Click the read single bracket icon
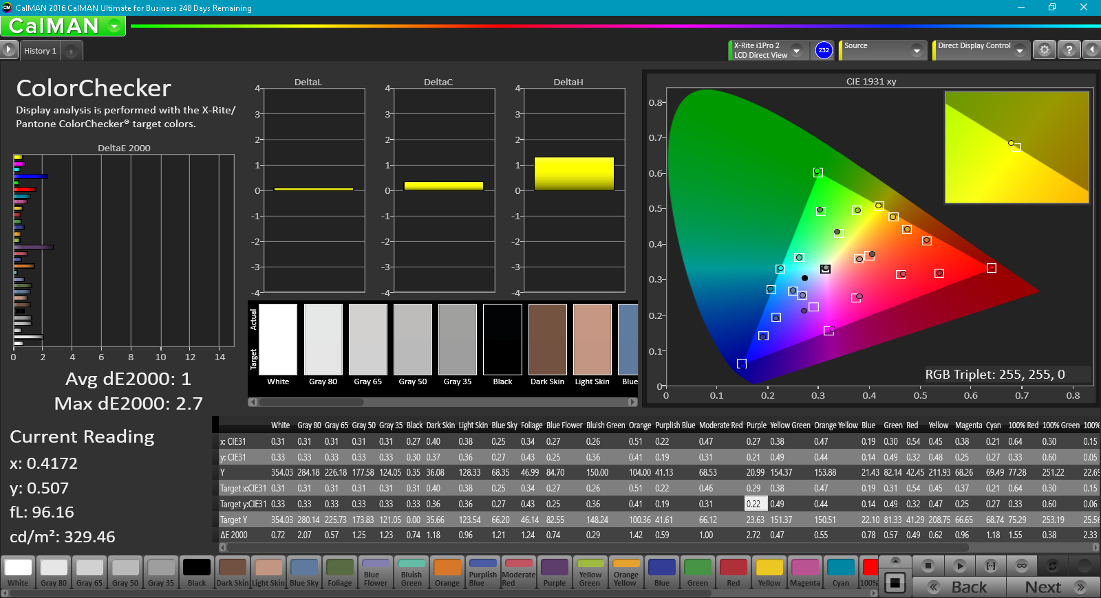This screenshot has height=598, width=1101. click(x=991, y=566)
